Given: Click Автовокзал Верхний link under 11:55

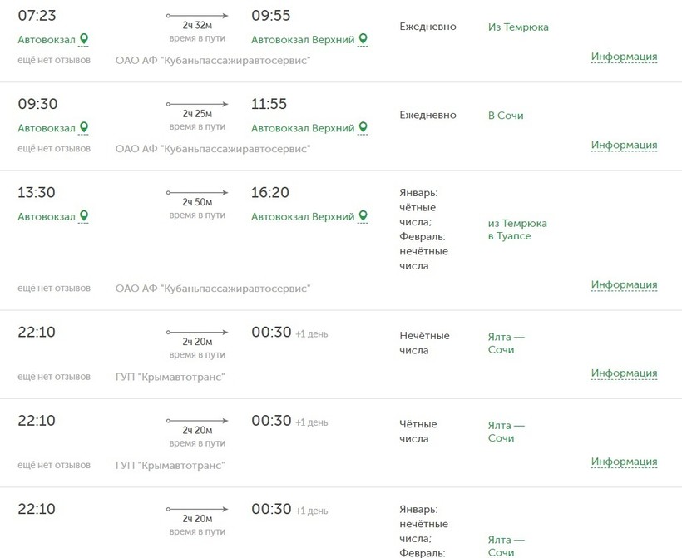Looking at the screenshot, I should click(x=303, y=128).
